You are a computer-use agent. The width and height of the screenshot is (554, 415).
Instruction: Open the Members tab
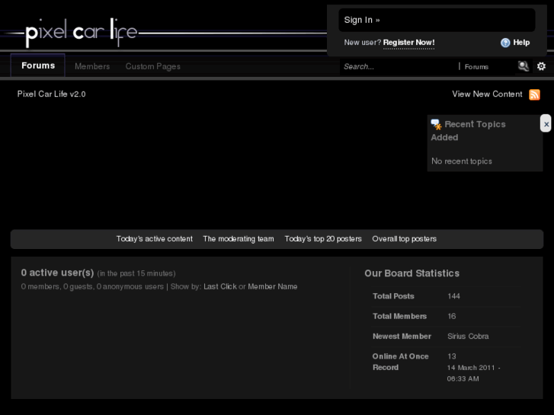point(92,66)
